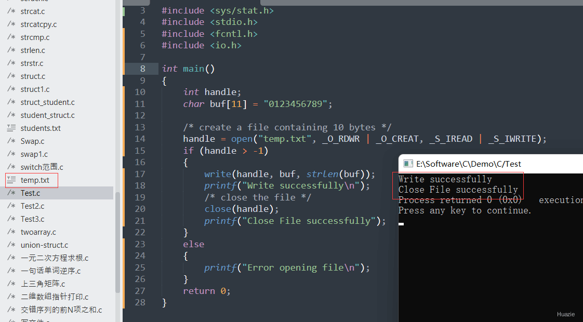583x322 pixels.
Task: Click the console window icon in the title bar
Action: 408,164
